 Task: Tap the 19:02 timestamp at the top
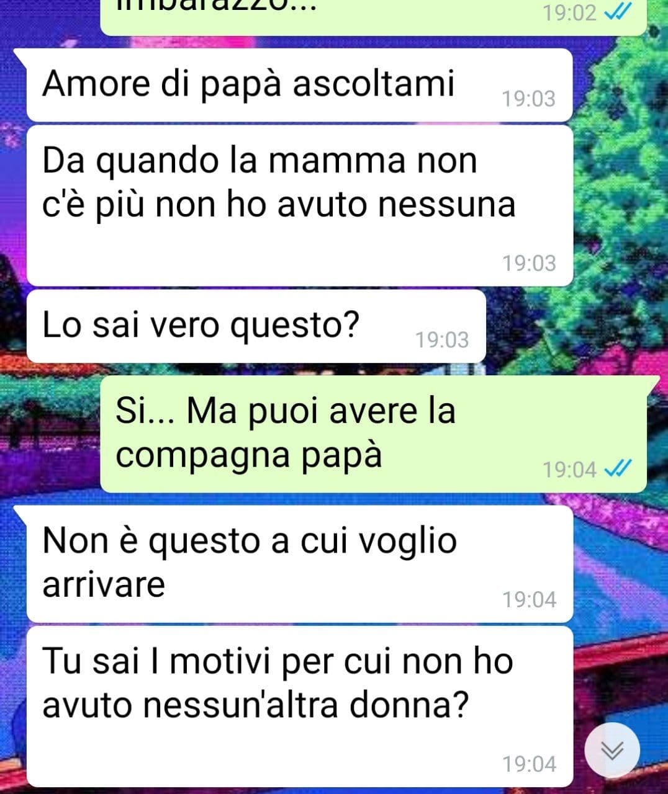(569, 13)
